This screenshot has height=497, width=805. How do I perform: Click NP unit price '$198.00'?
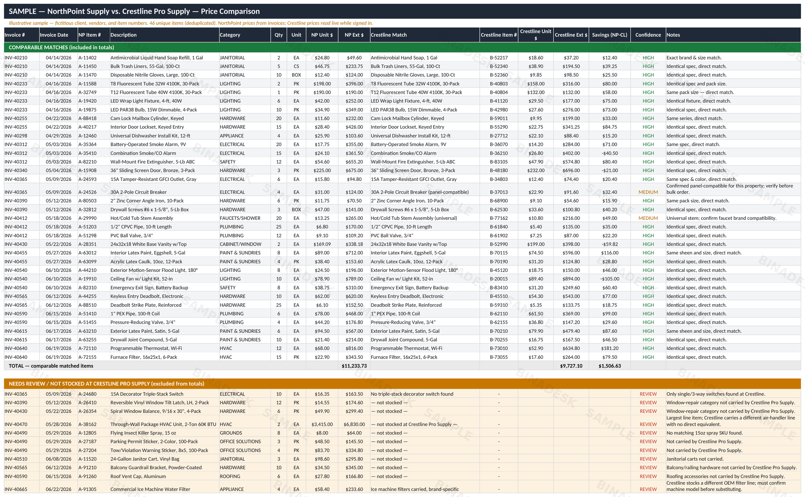click(322, 84)
